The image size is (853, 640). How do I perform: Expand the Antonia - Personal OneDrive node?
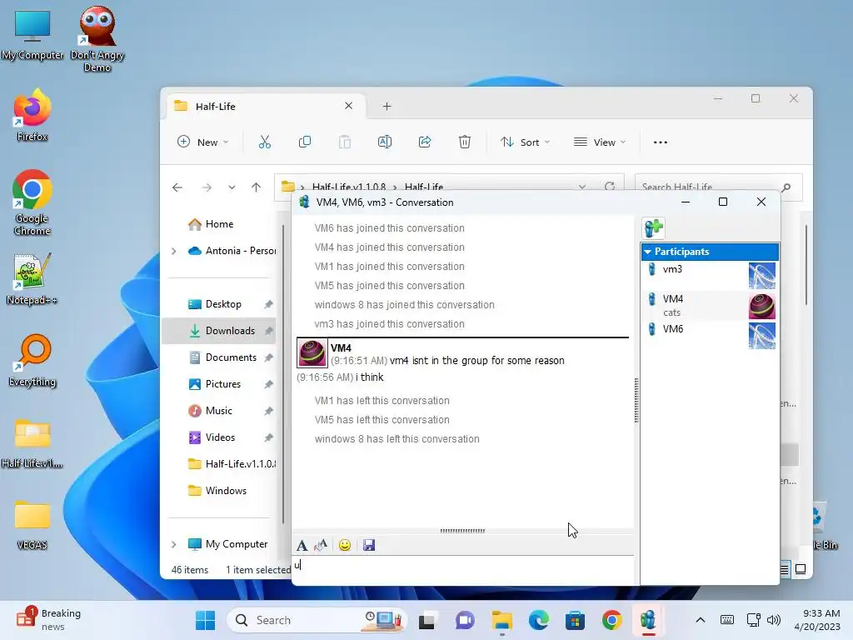pyautogui.click(x=174, y=251)
